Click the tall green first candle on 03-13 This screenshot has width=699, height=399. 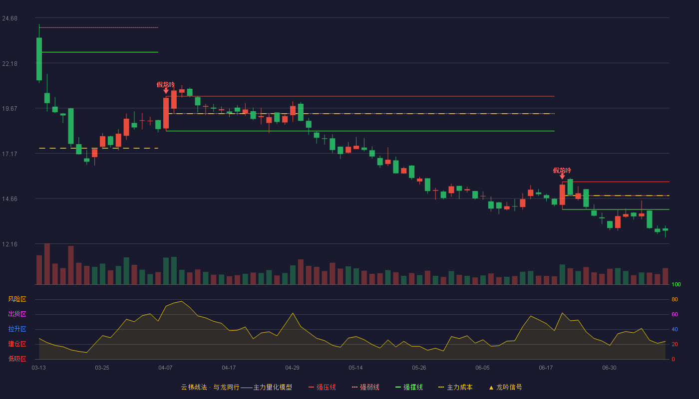coord(39,59)
